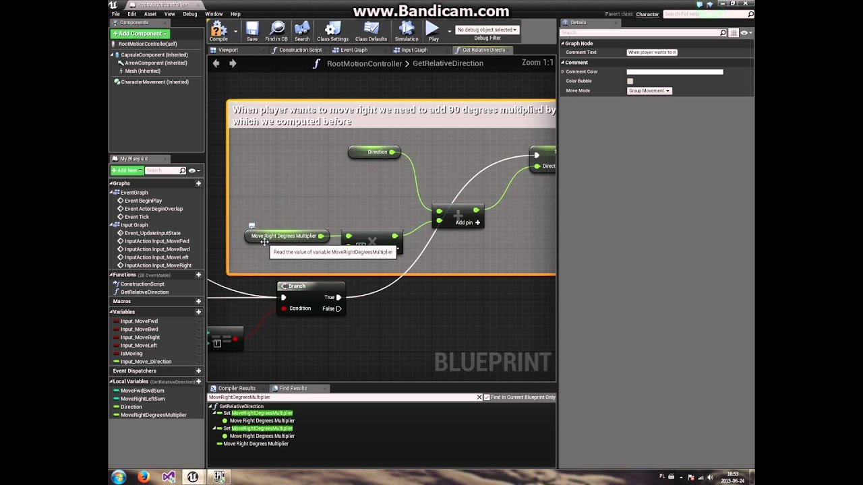Open the tutorials graduation cap icon
This screenshot has width=863, height=485.
tap(709, 4)
